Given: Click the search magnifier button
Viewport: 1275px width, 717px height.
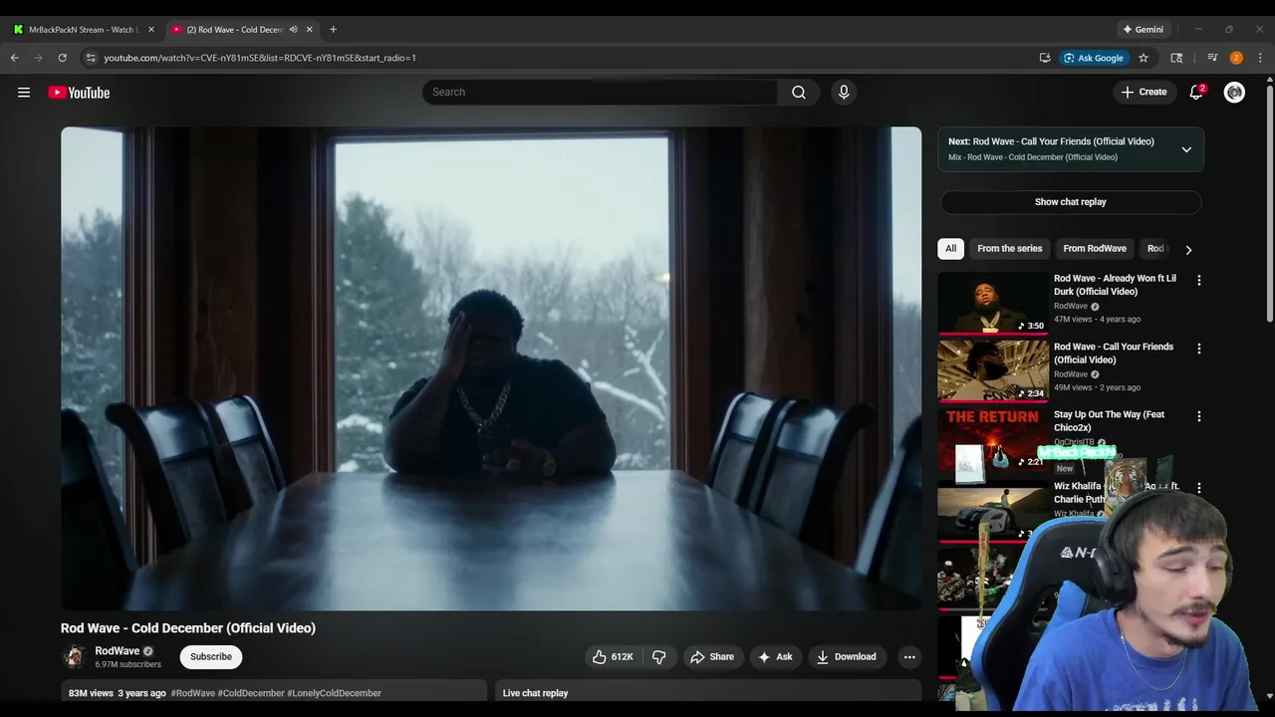Looking at the screenshot, I should tap(799, 92).
